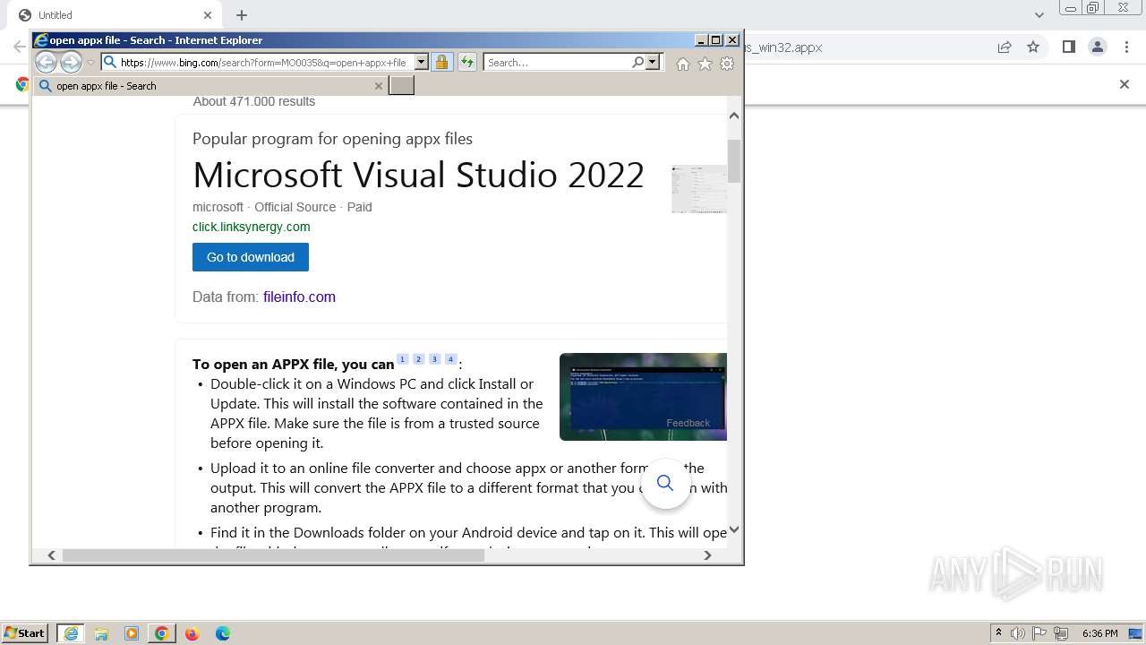Open IE search provider dropdown
Screen dimensions: 1146x645
click(x=653, y=62)
